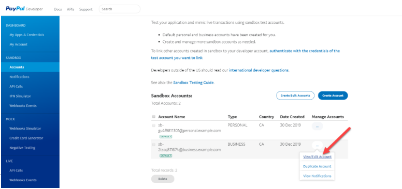Choose the Duplicate Account option
Image resolution: width=402 pixels, height=189 pixels.
coord(317,166)
